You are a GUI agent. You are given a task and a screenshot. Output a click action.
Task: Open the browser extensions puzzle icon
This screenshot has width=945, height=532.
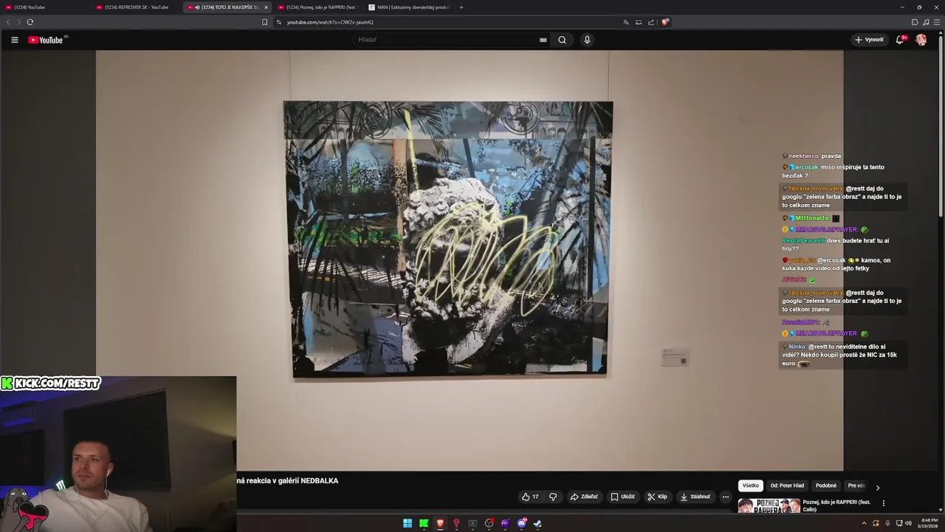915,22
